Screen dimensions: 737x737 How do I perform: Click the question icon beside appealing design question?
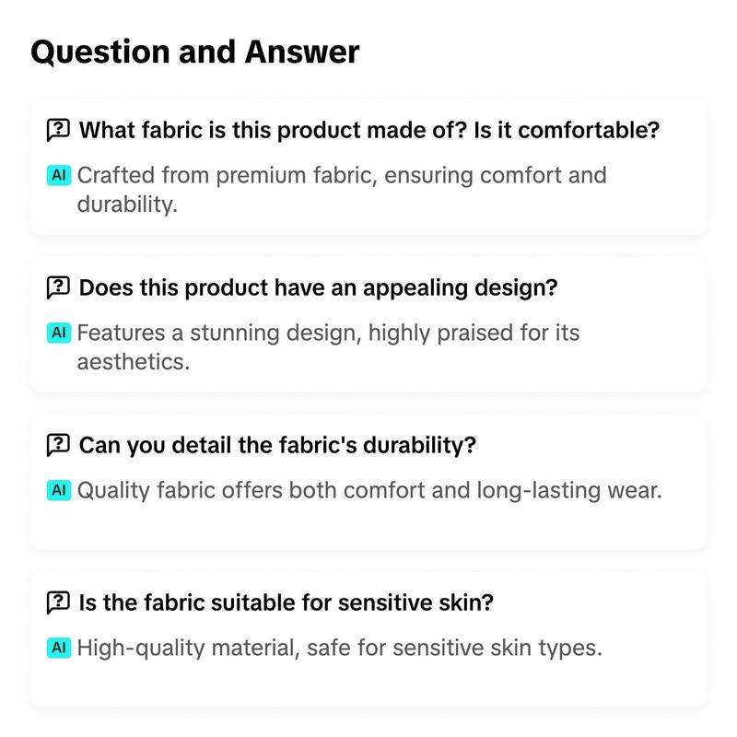(58, 287)
